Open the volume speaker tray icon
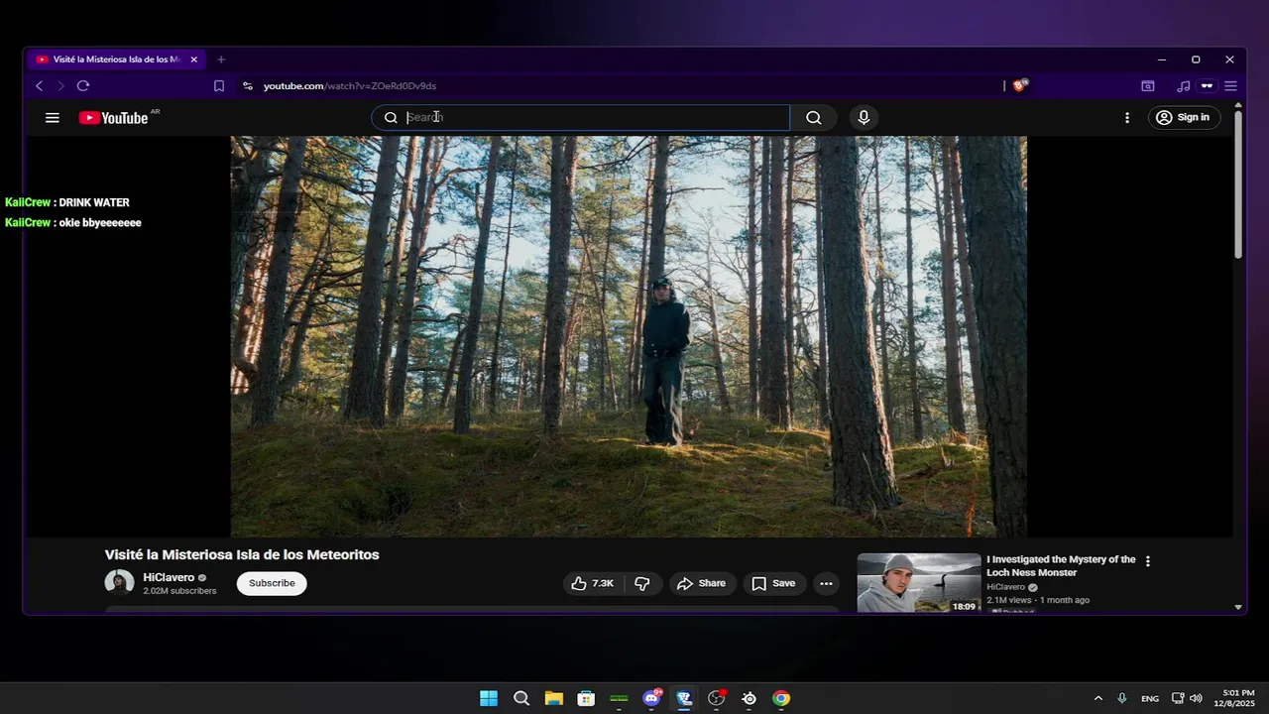Viewport: 1269px width, 714px height. 1196,698
